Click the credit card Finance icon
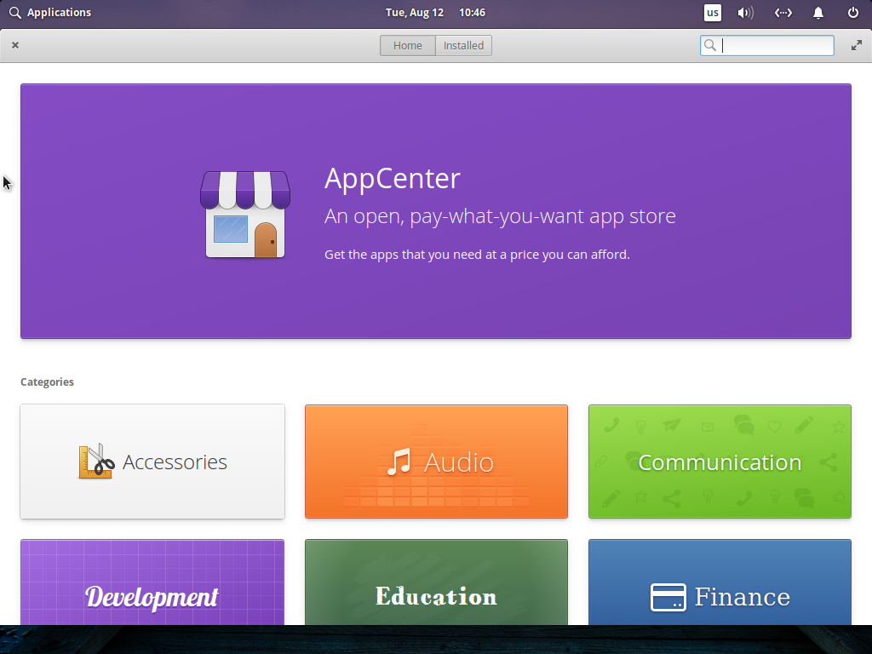 pos(668,597)
